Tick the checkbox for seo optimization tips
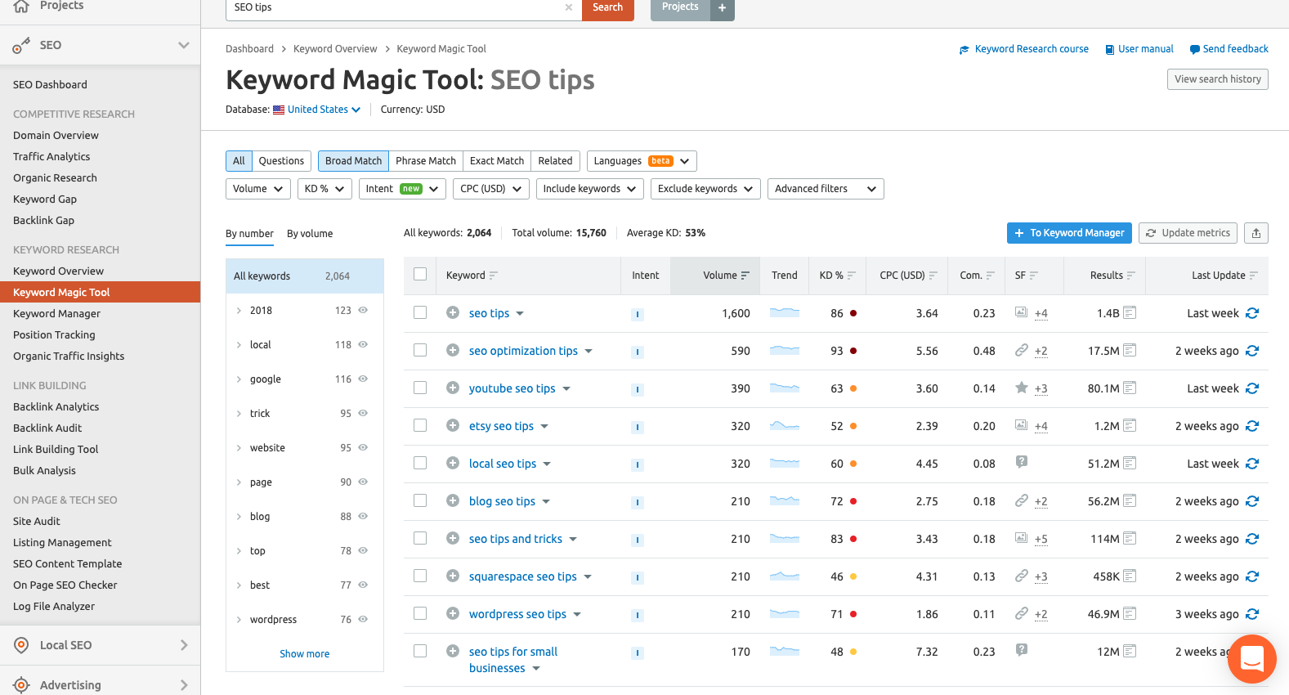This screenshot has height=695, width=1289. (x=420, y=350)
